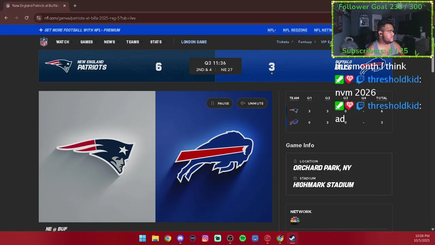Open OBS Studio from taskbar

(x=230, y=238)
